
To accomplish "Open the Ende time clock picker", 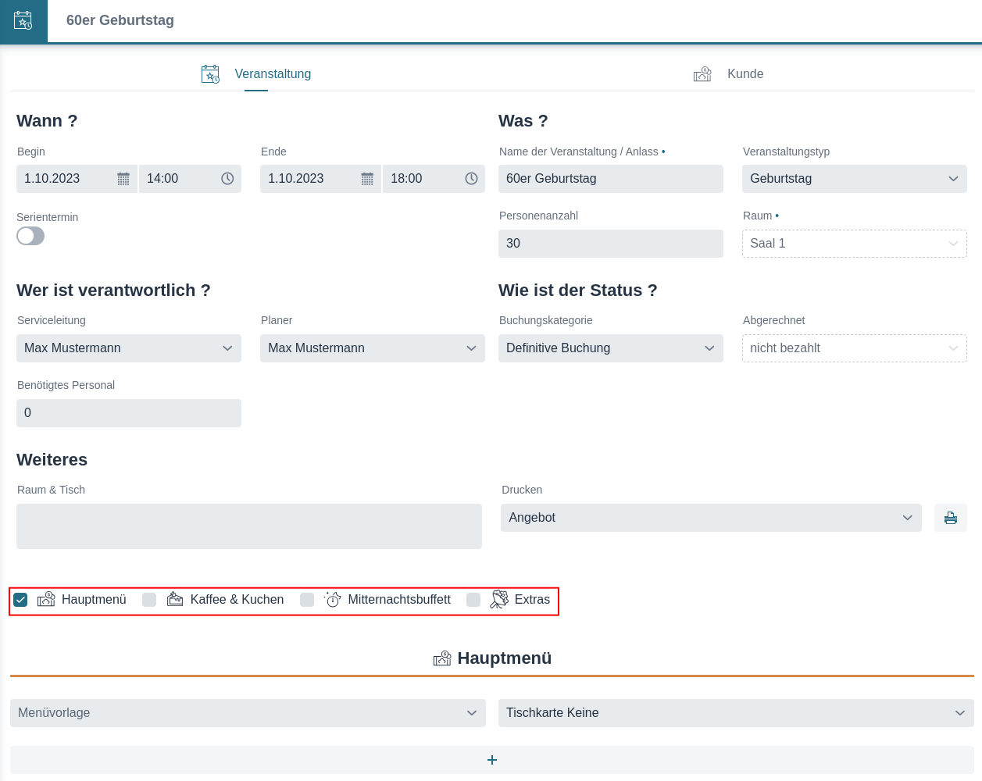I will point(471,179).
